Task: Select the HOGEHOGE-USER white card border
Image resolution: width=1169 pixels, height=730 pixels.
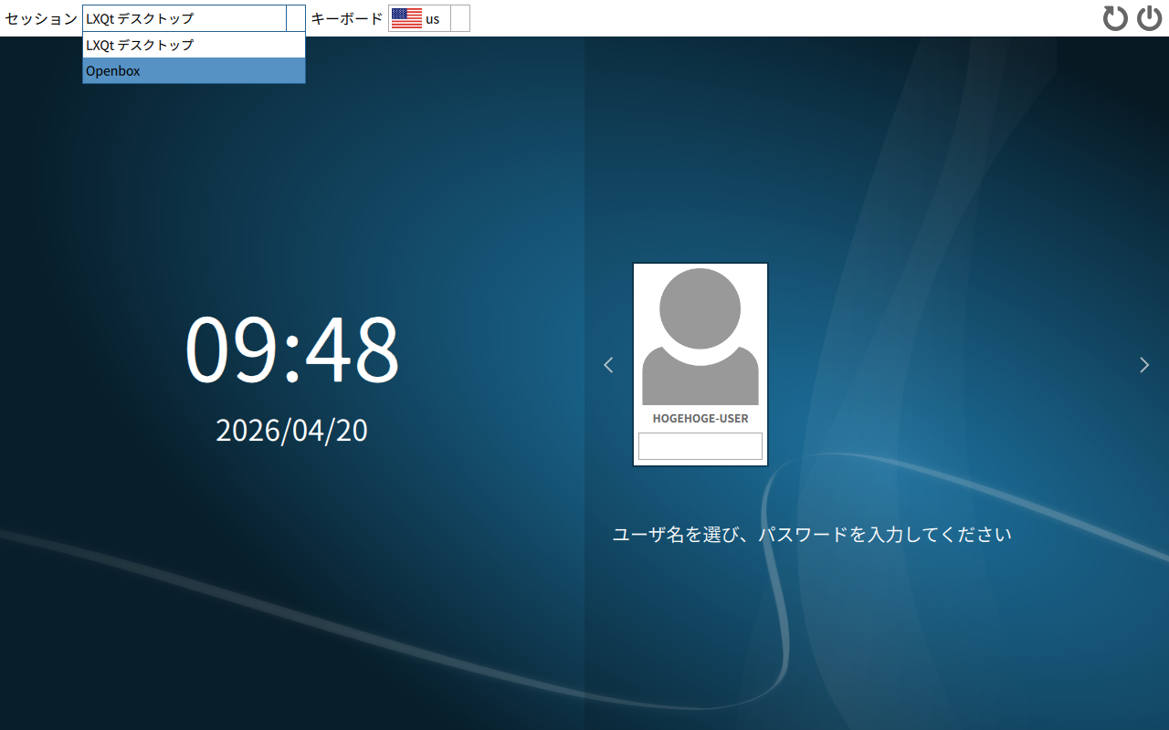Action: tap(700, 364)
